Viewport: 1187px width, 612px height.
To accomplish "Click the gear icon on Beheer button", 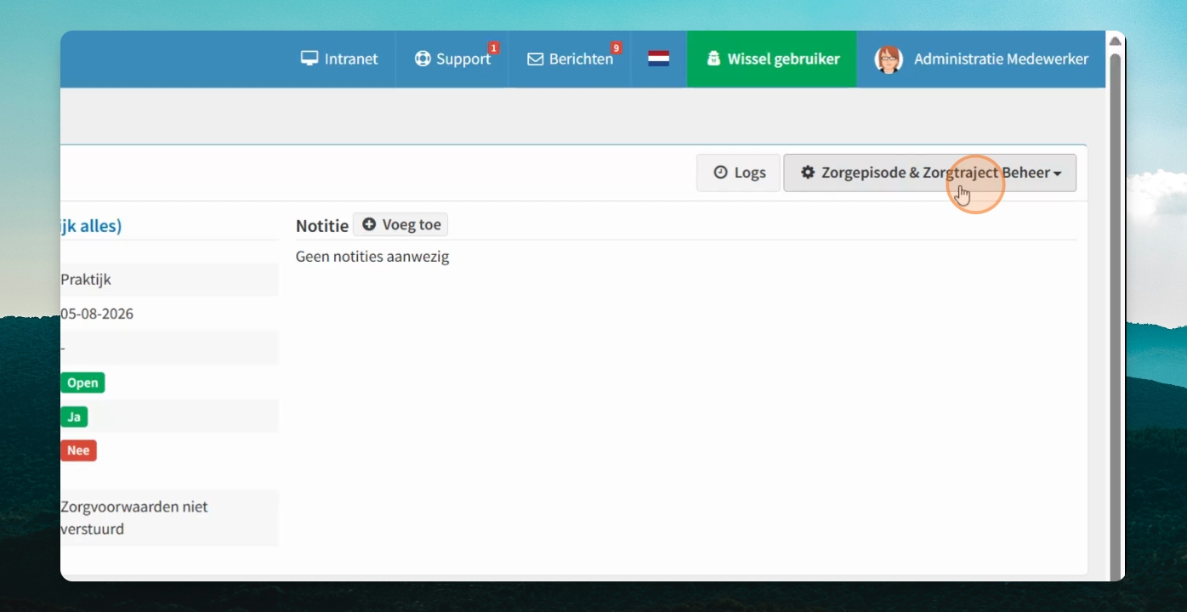I will (808, 173).
